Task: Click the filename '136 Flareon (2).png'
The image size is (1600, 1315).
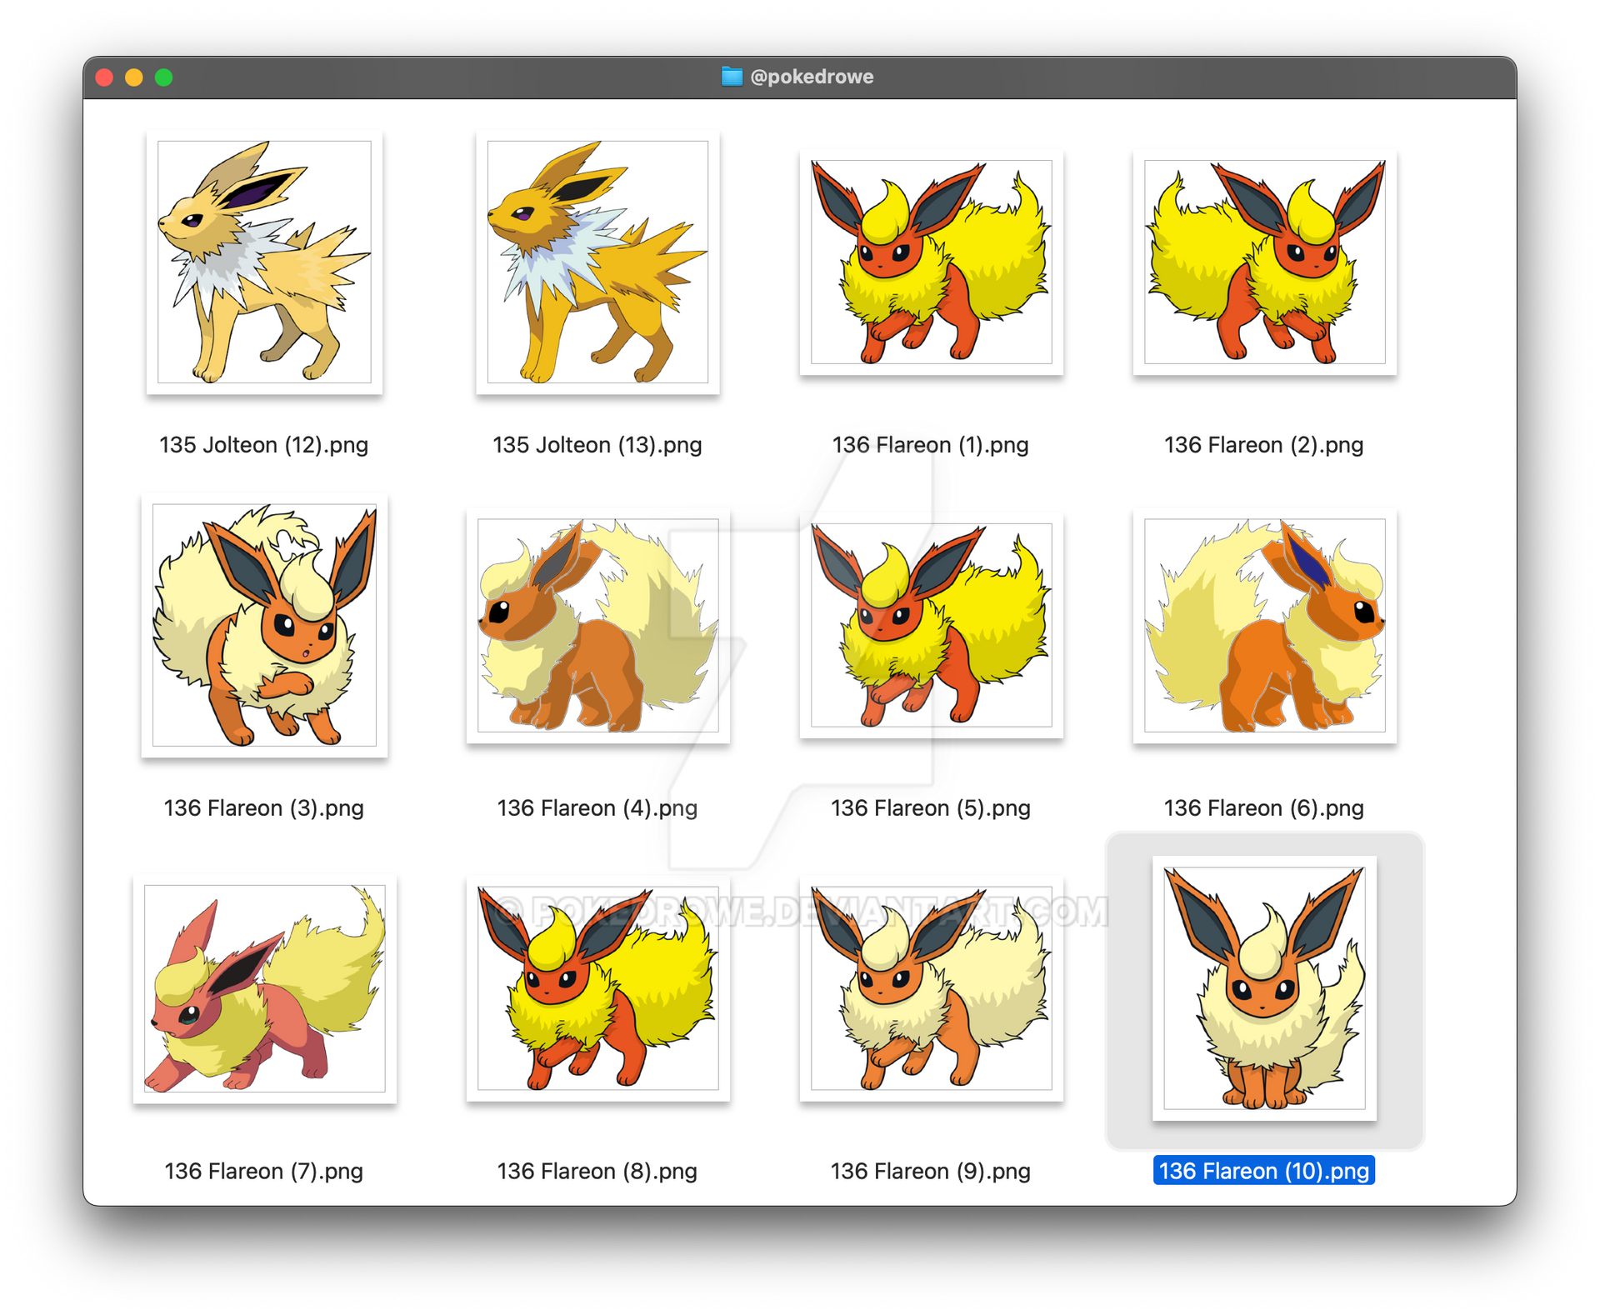Action: coord(1264,445)
